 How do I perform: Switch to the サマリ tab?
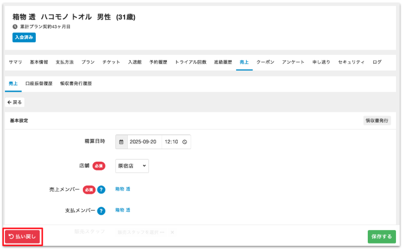[15, 62]
